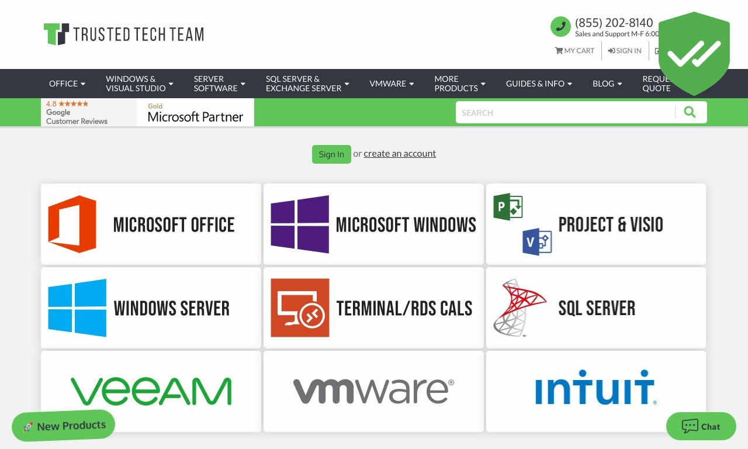Submit search with the magnifier icon
Image resolution: width=748 pixels, height=449 pixels.
pyautogui.click(x=690, y=112)
